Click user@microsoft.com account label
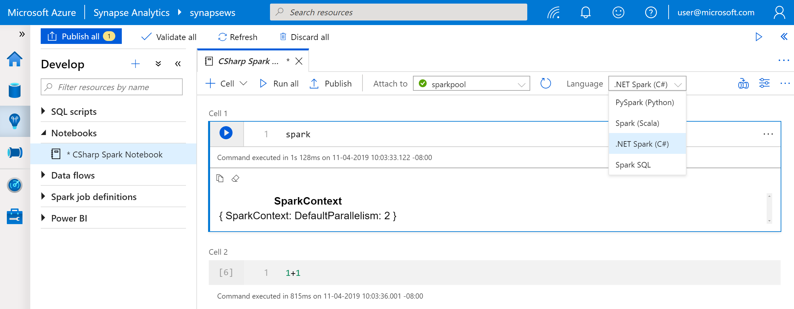This screenshot has width=794, height=309. (716, 13)
